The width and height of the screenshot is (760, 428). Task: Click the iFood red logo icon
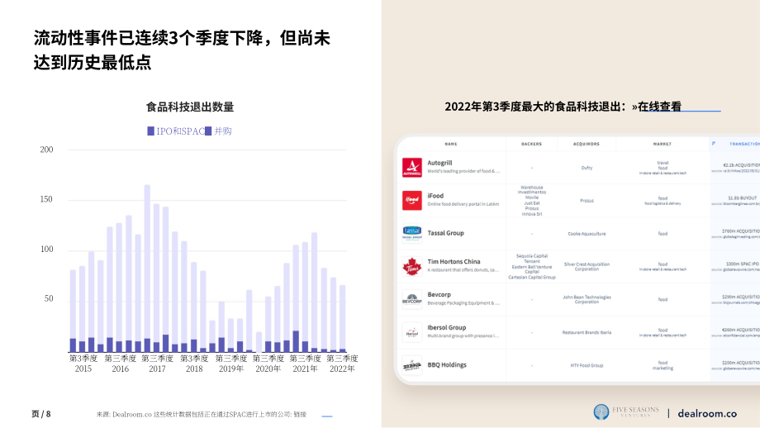(x=411, y=200)
